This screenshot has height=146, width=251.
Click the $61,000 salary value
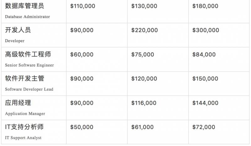tap(142, 127)
